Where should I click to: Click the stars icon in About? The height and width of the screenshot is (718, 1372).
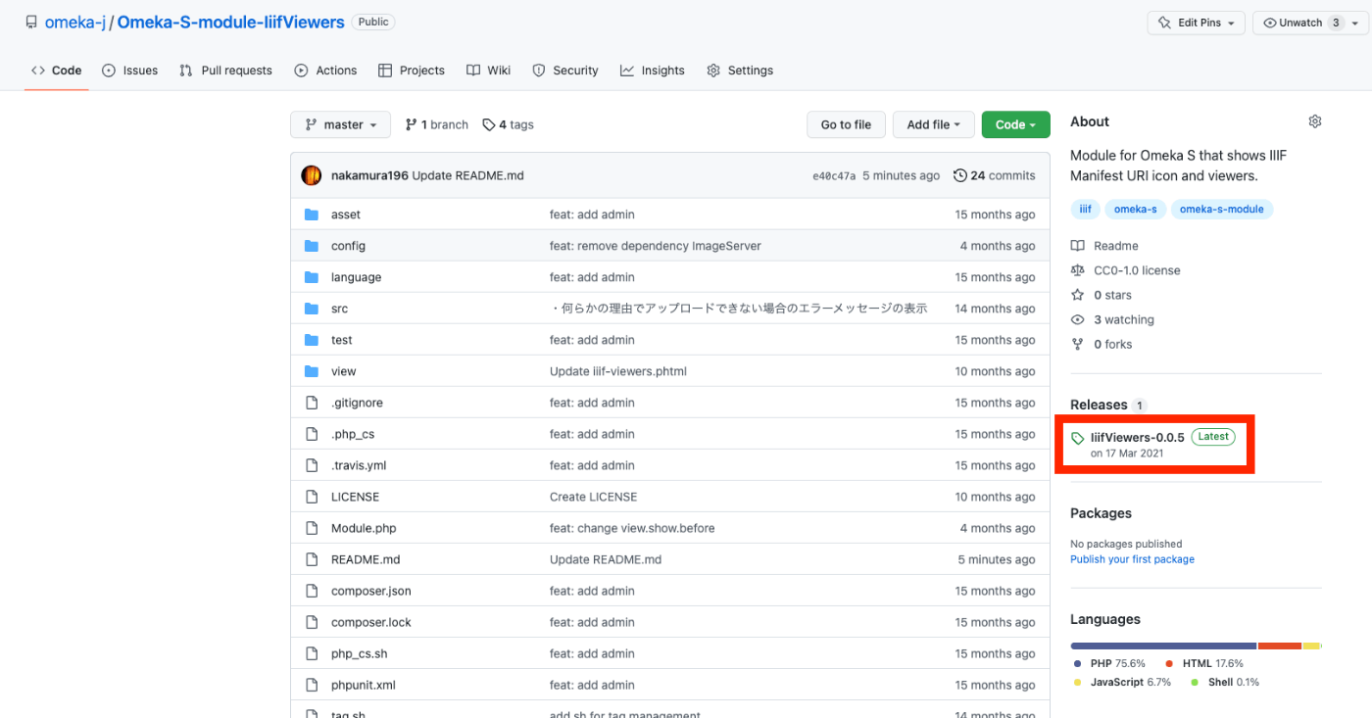[x=1078, y=295]
